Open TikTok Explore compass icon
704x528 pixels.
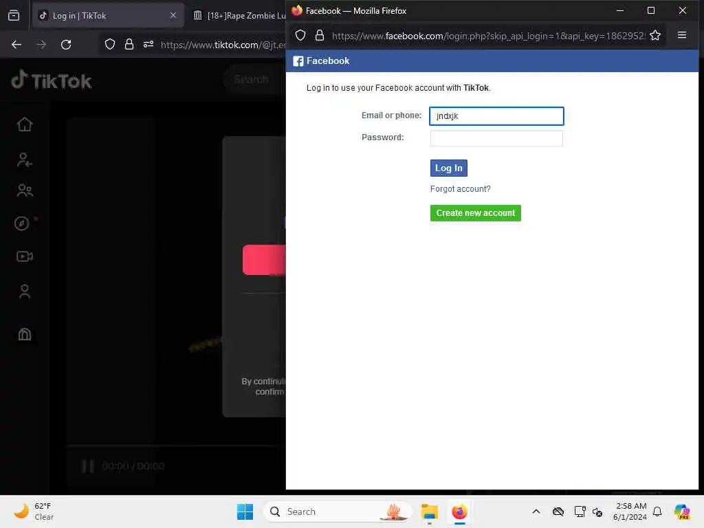coord(21,223)
